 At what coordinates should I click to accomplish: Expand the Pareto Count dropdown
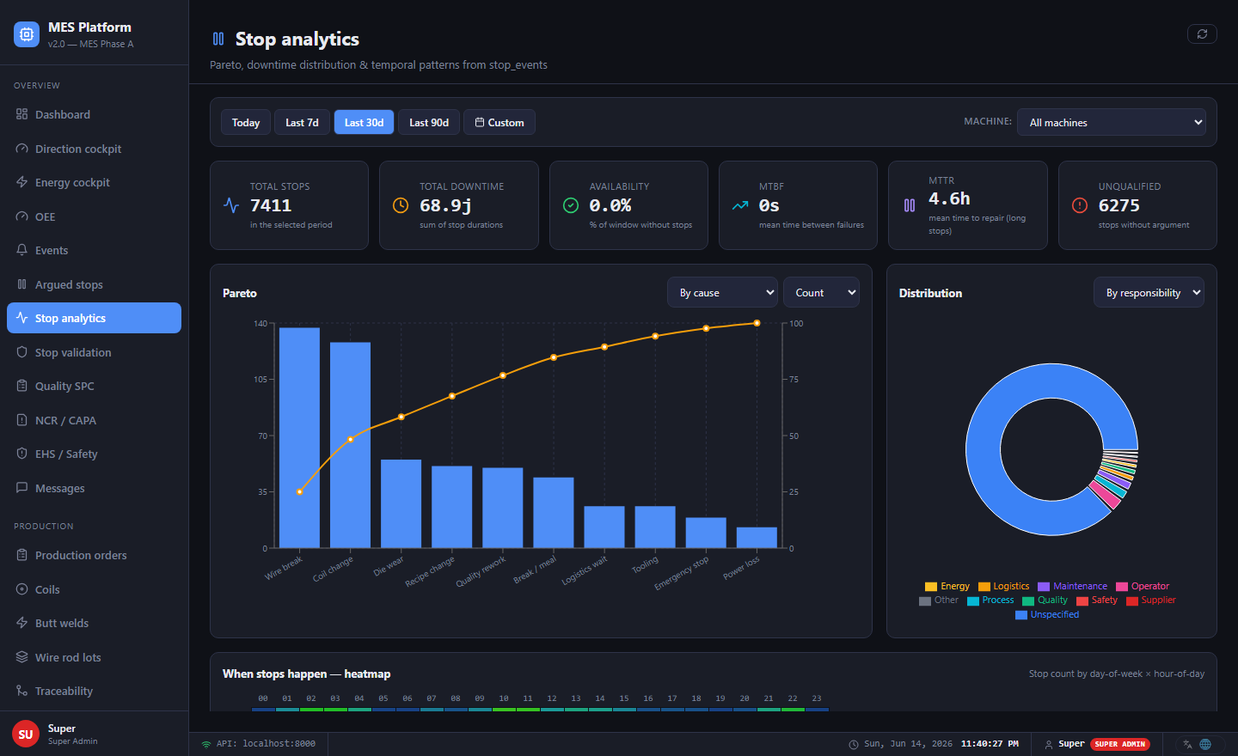click(x=821, y=292)
